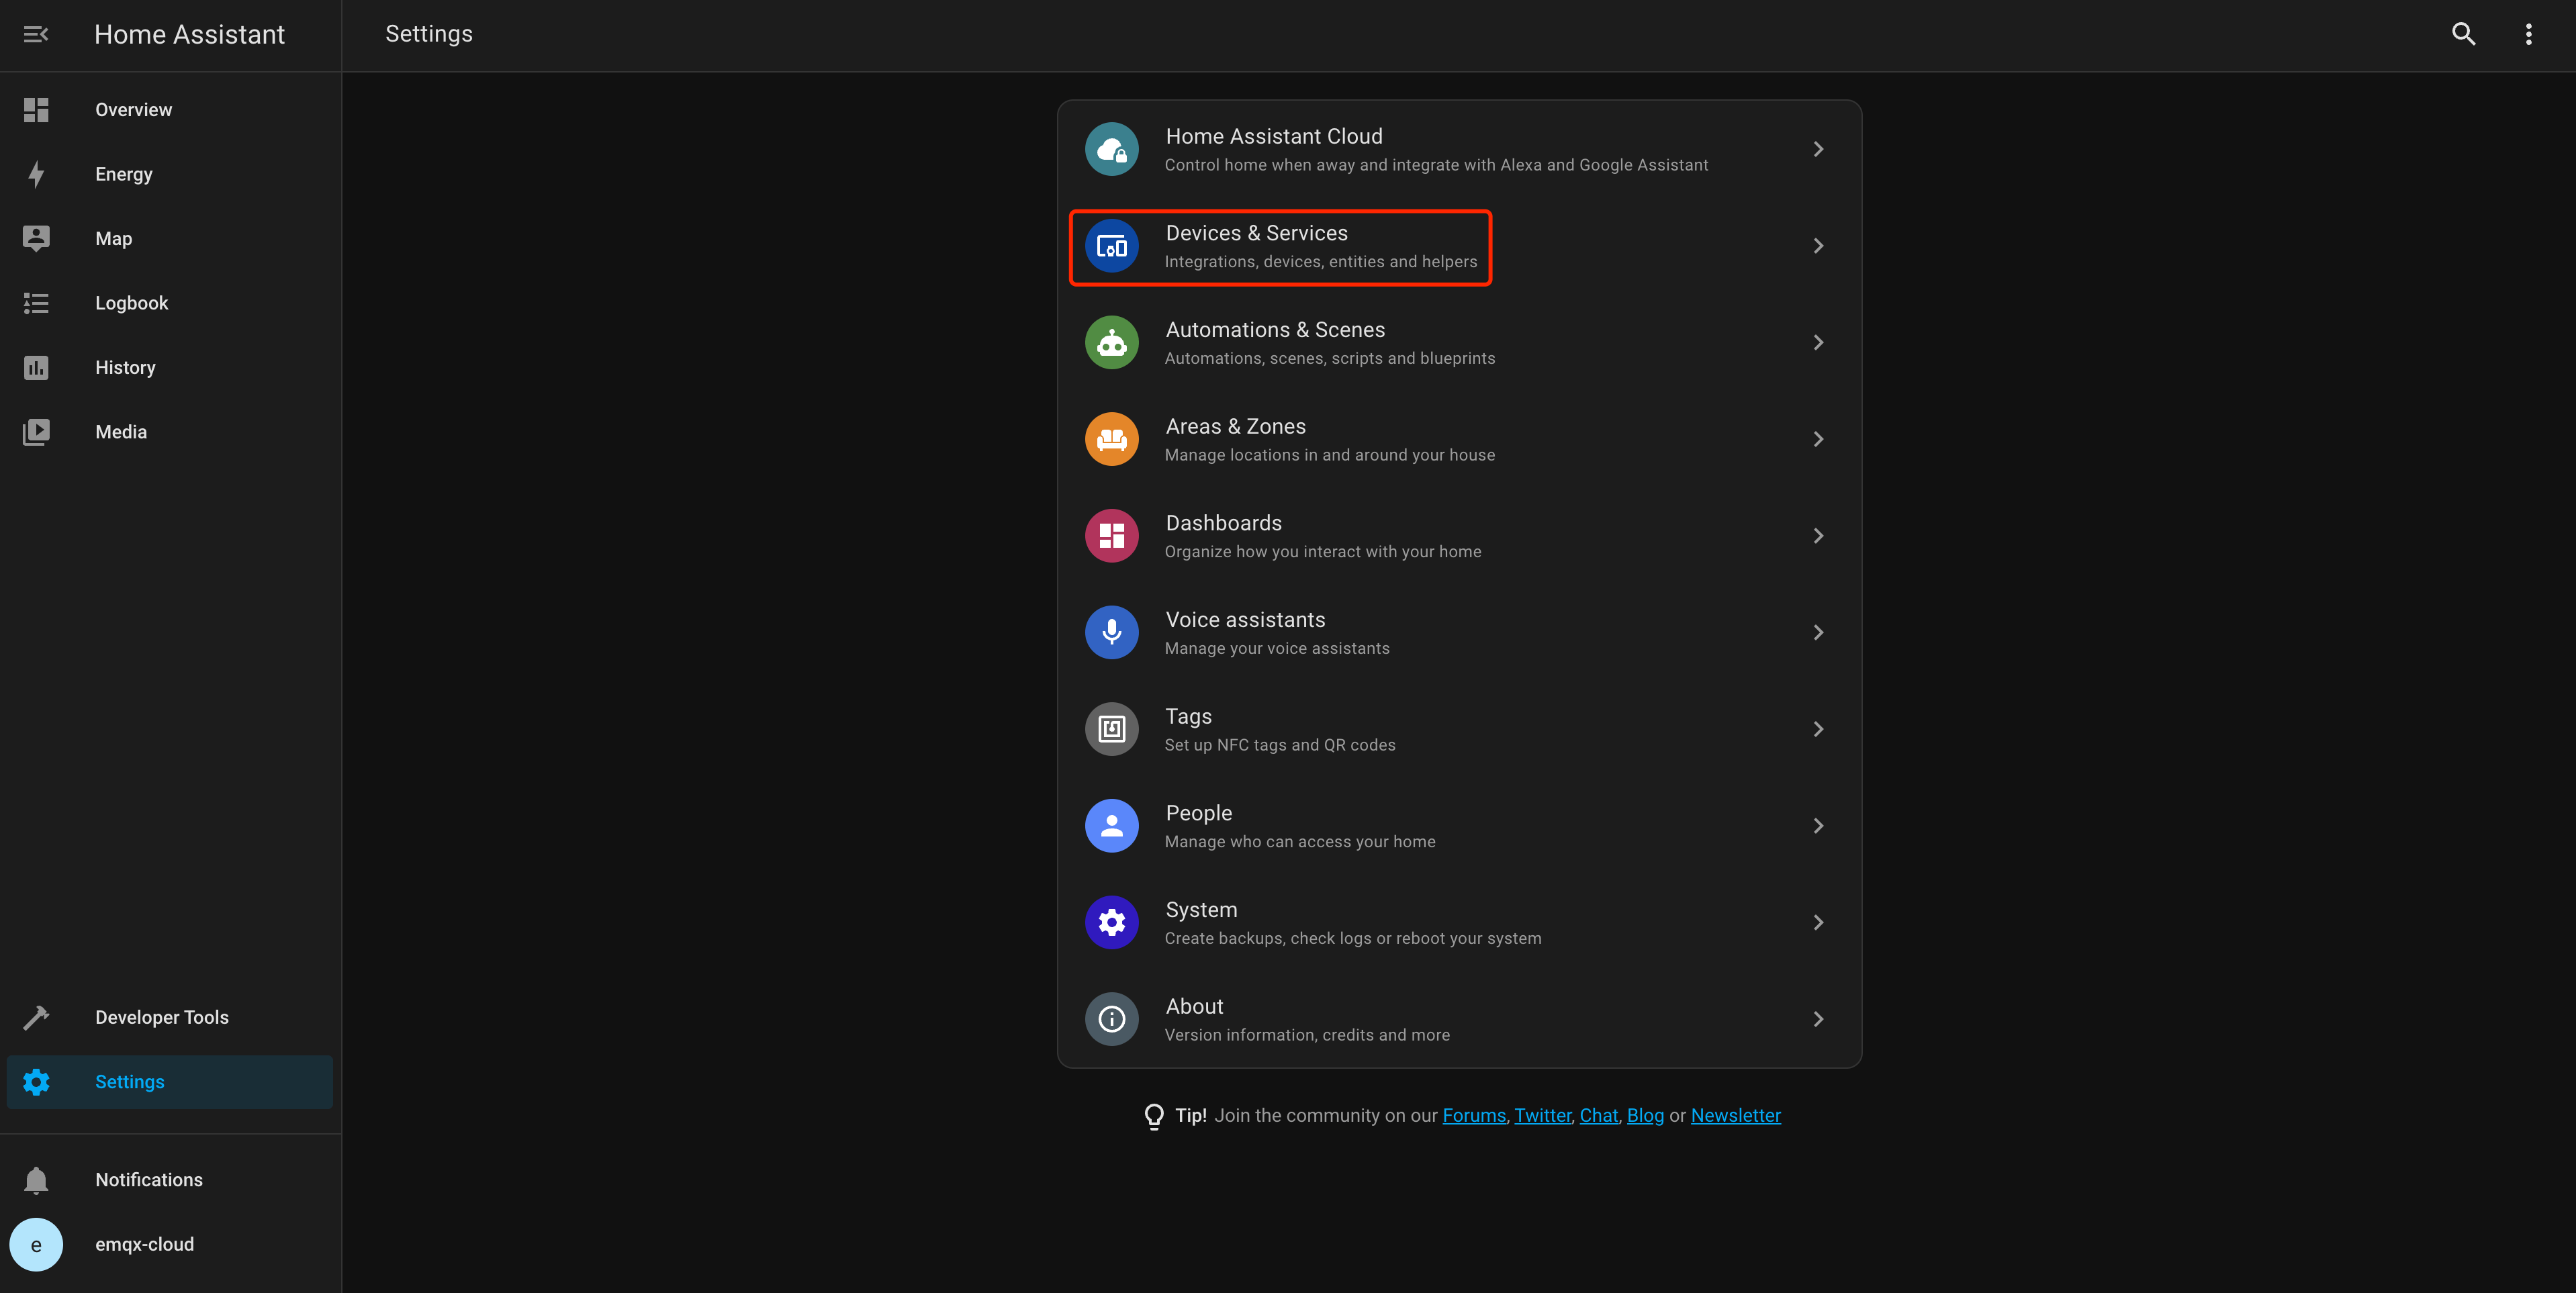
Task: Select the People avatar icon
Action: click(1111, 825)
